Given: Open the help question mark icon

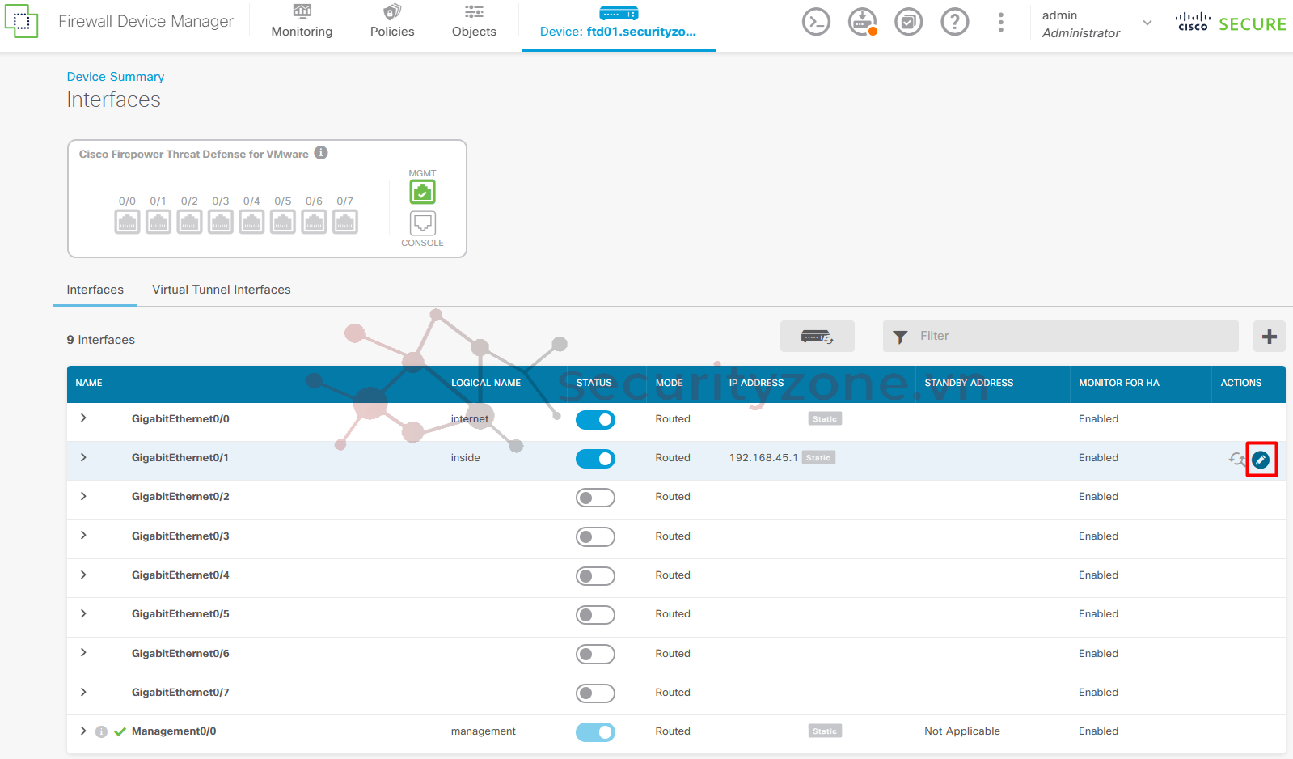Looking at the screenshot, I should (955, 22).
